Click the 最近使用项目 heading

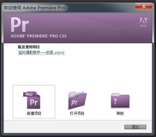29,47
